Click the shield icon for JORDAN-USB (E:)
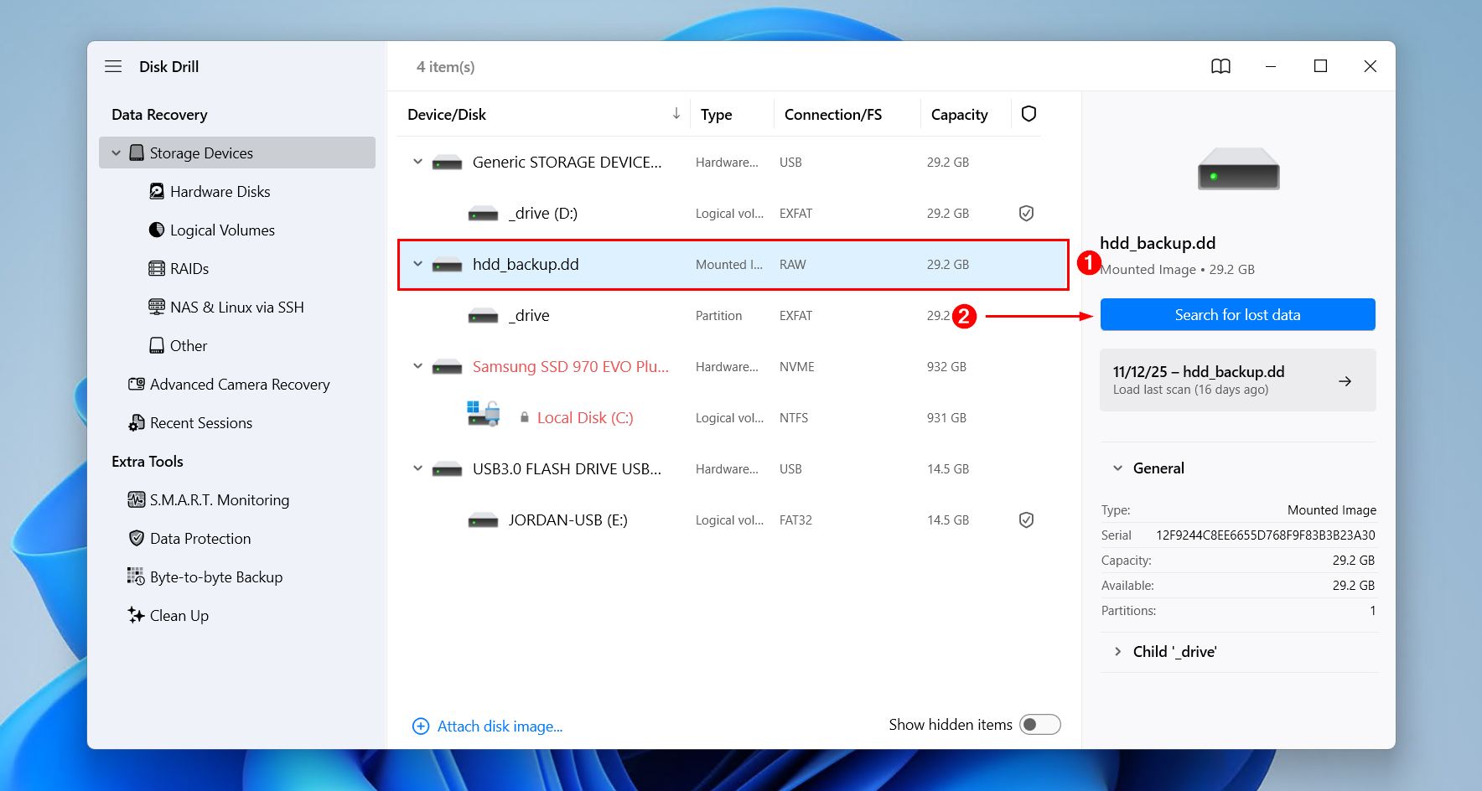Image resolution: width=1482 pixels, height=791 pixels. coord(1026,520)
